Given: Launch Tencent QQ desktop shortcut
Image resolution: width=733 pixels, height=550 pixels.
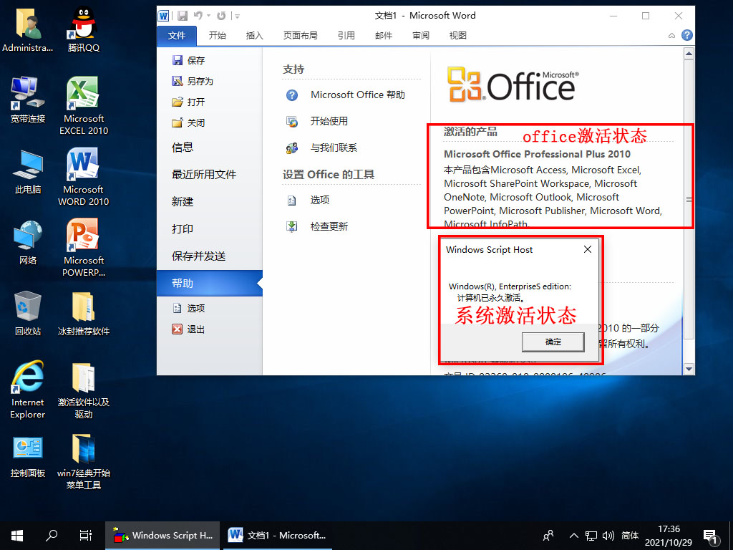Looking at the screenshot, I should click(84, 29).
